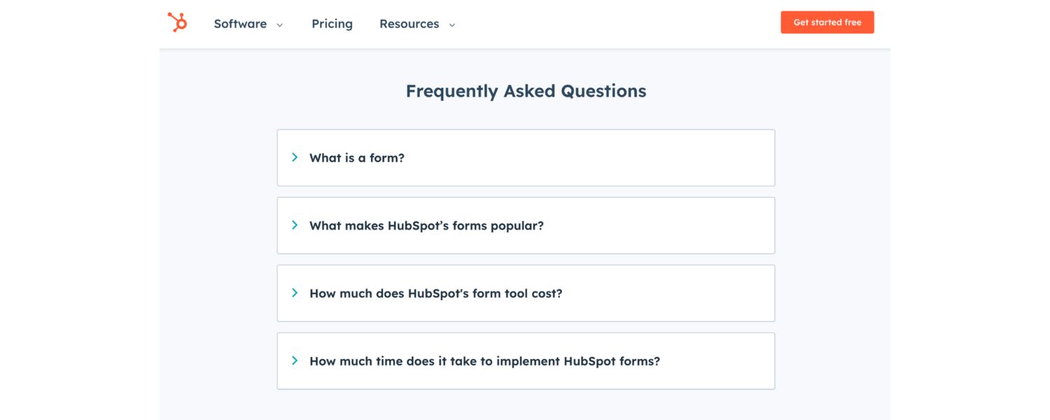This screenshot has width=1050, height=420.
Task: Open the Resources navigation item
Action: coord(409,23)
